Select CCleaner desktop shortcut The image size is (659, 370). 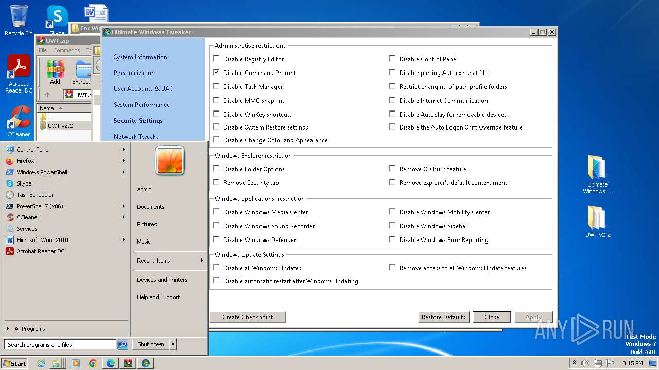click(19, 121)
